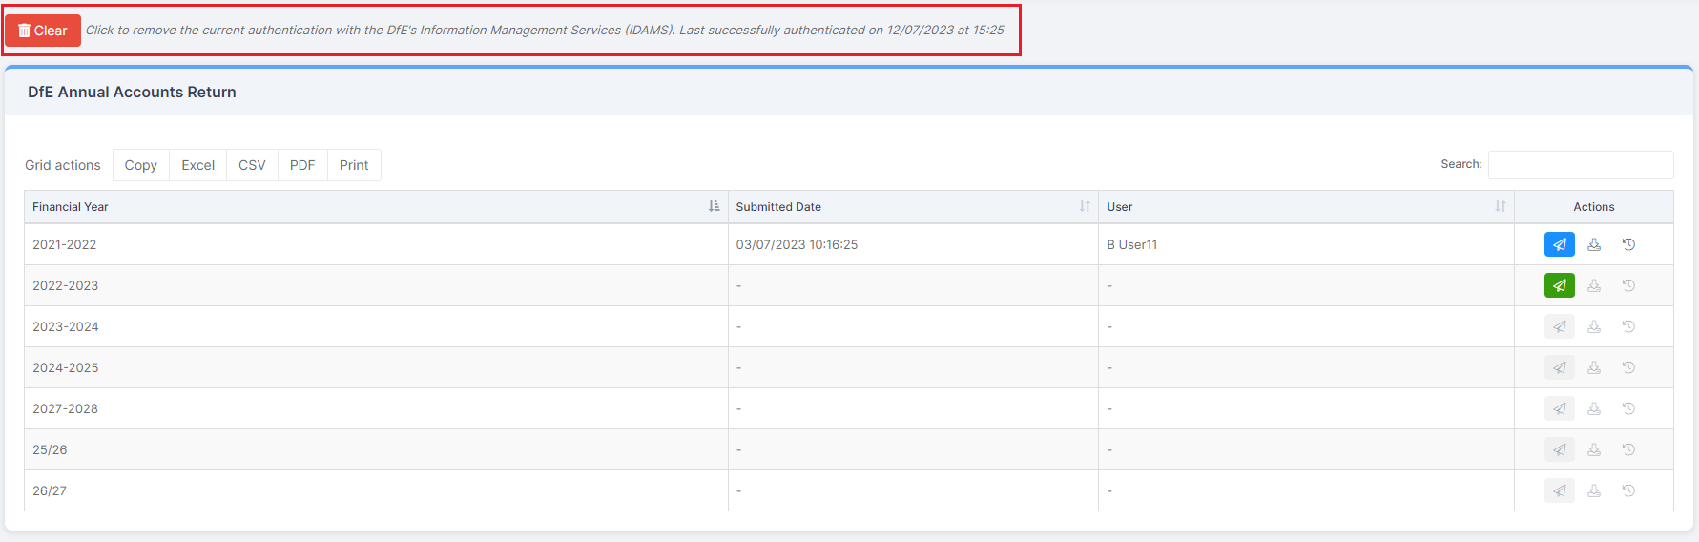Click send icon in 25/26 row
Screen dimensions: 1699x542
pos(1560,449)
